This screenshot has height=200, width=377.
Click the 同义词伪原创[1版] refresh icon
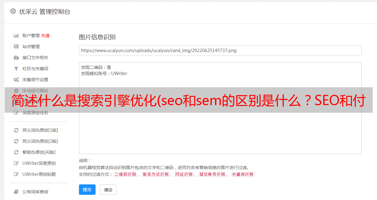[16, 130]
